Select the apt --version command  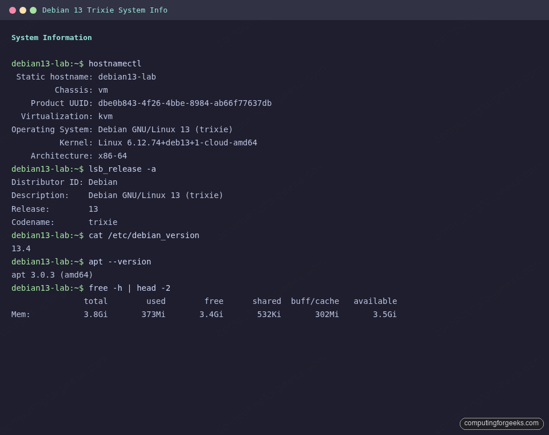pyautogui.click(x=120, y=262)
